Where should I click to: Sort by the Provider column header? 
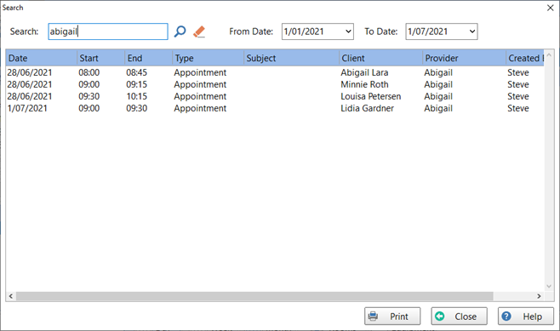point(464,58)
